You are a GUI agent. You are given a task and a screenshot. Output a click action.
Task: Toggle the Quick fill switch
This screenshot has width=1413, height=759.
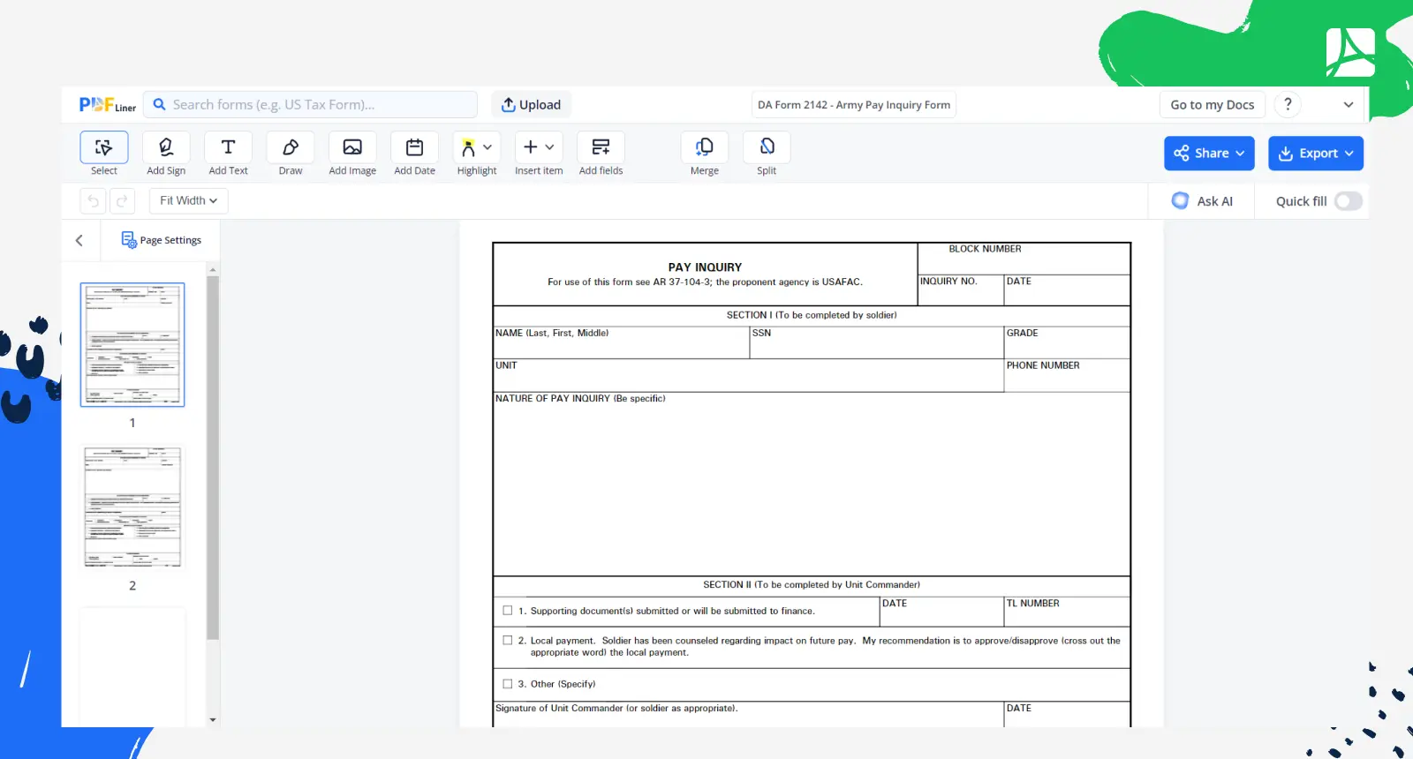[1348, 201]
